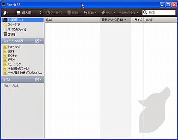Minimize the FenrirFS window
This screenshot has width=178, height=140.
coord(162,5)
